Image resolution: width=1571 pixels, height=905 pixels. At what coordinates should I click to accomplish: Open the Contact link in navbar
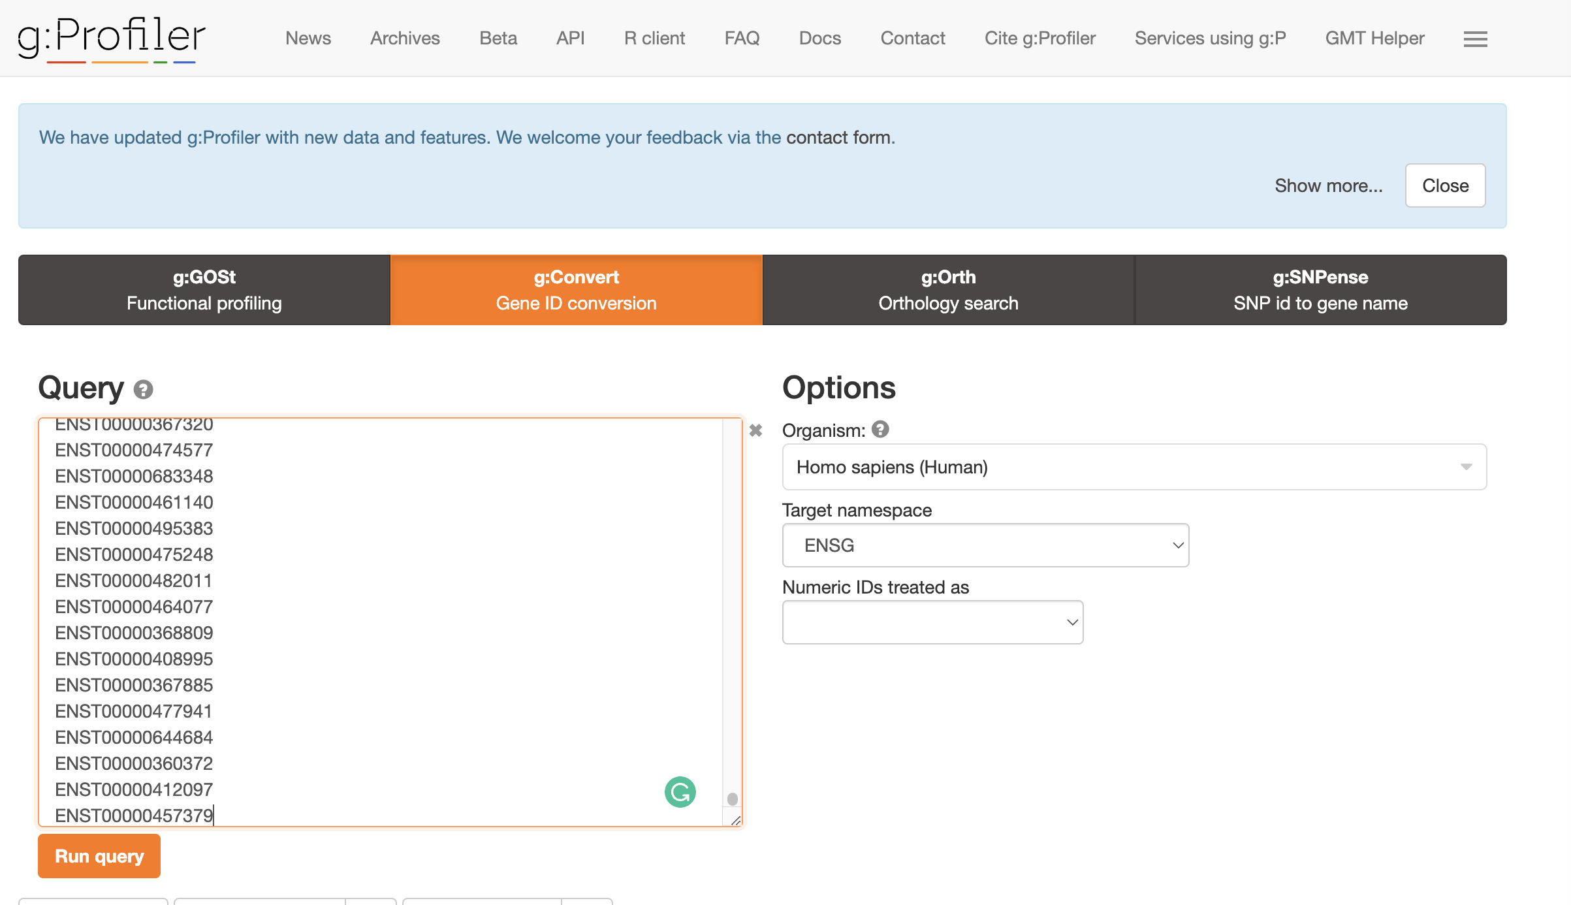click(913, 39)
